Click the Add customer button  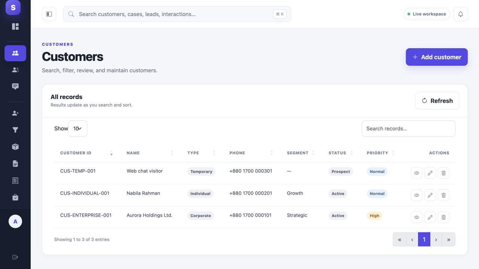pyautogui.click(x=437, y=57)
